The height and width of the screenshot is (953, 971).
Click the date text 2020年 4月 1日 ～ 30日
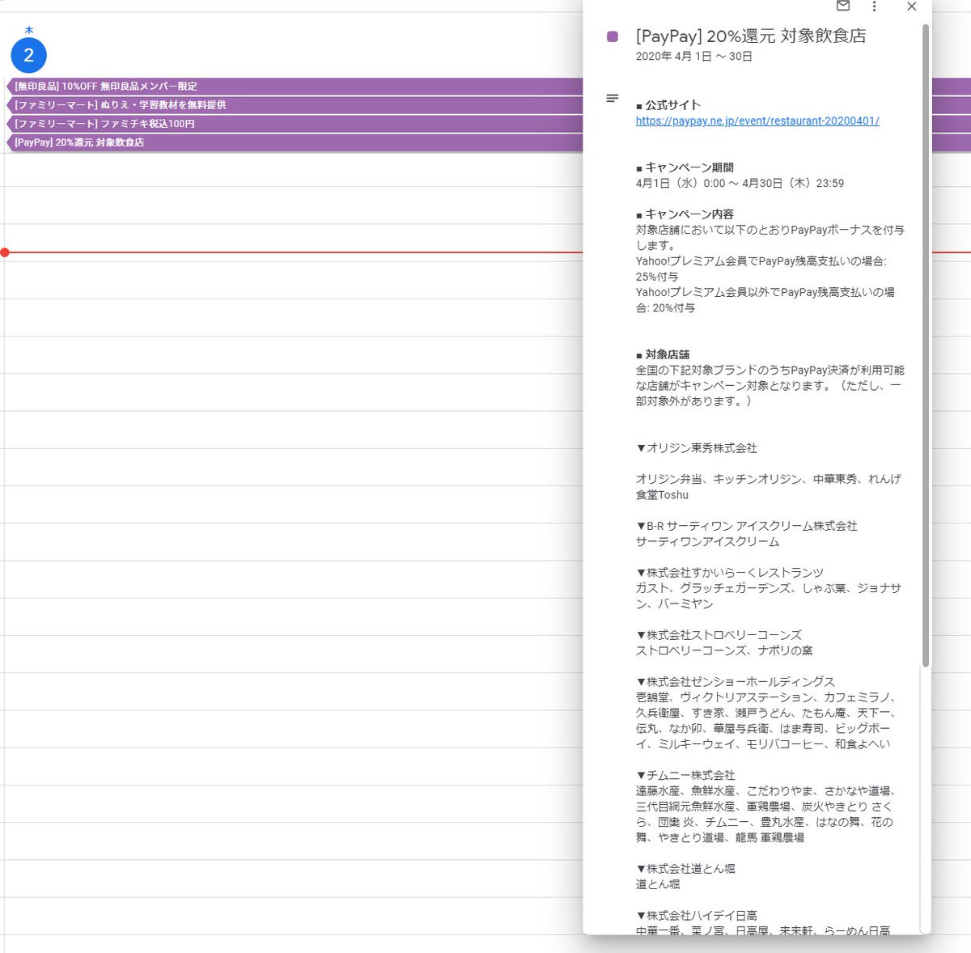[694, 57]
